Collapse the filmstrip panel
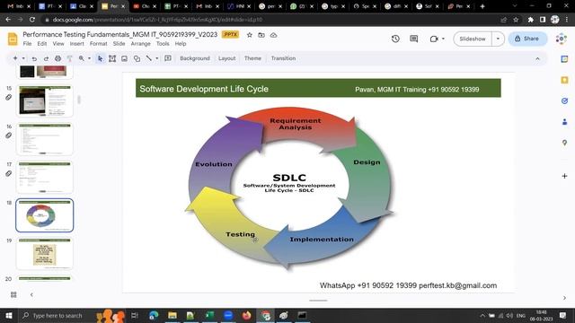The width and height of the screenshot is (575, 323). (x=31, y=294)
